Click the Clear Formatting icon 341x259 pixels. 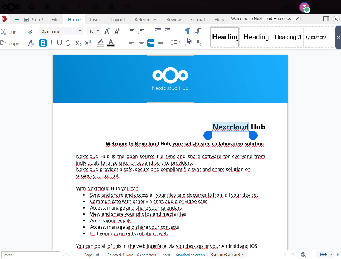[x=31, y=43]
